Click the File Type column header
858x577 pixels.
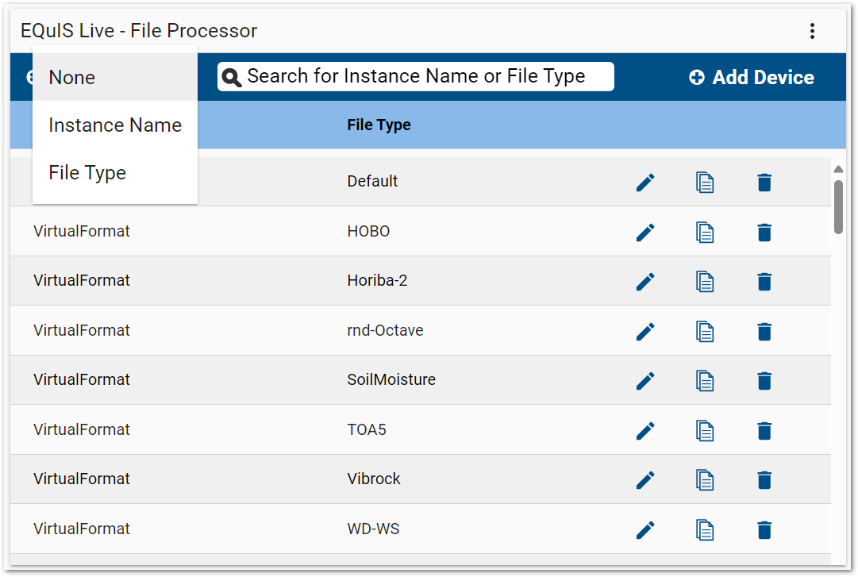pyautogui.click(x=379, y=125)
